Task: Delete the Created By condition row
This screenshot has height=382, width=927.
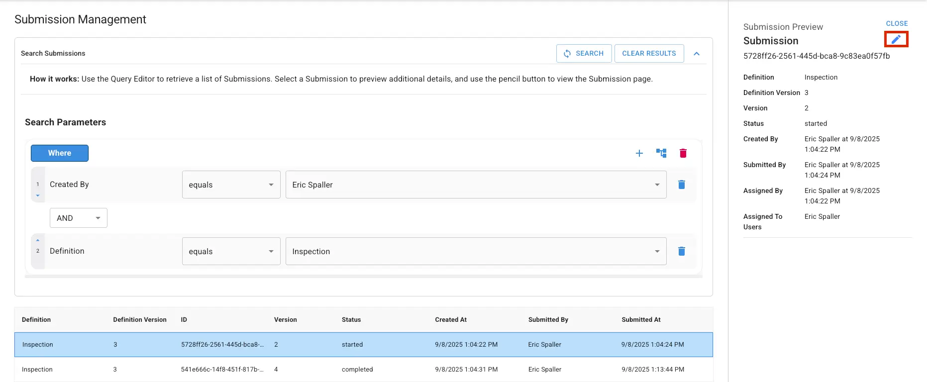Action: (x=682, y=185)
